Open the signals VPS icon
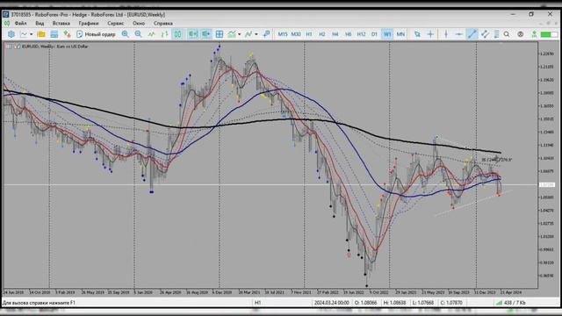 pos(534,34)
